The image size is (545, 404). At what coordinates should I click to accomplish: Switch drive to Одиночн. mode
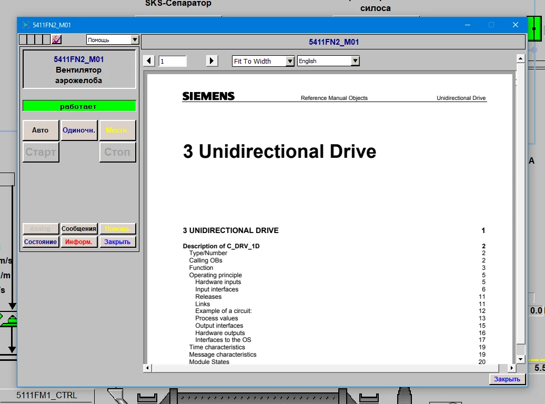tap(79, 130)
